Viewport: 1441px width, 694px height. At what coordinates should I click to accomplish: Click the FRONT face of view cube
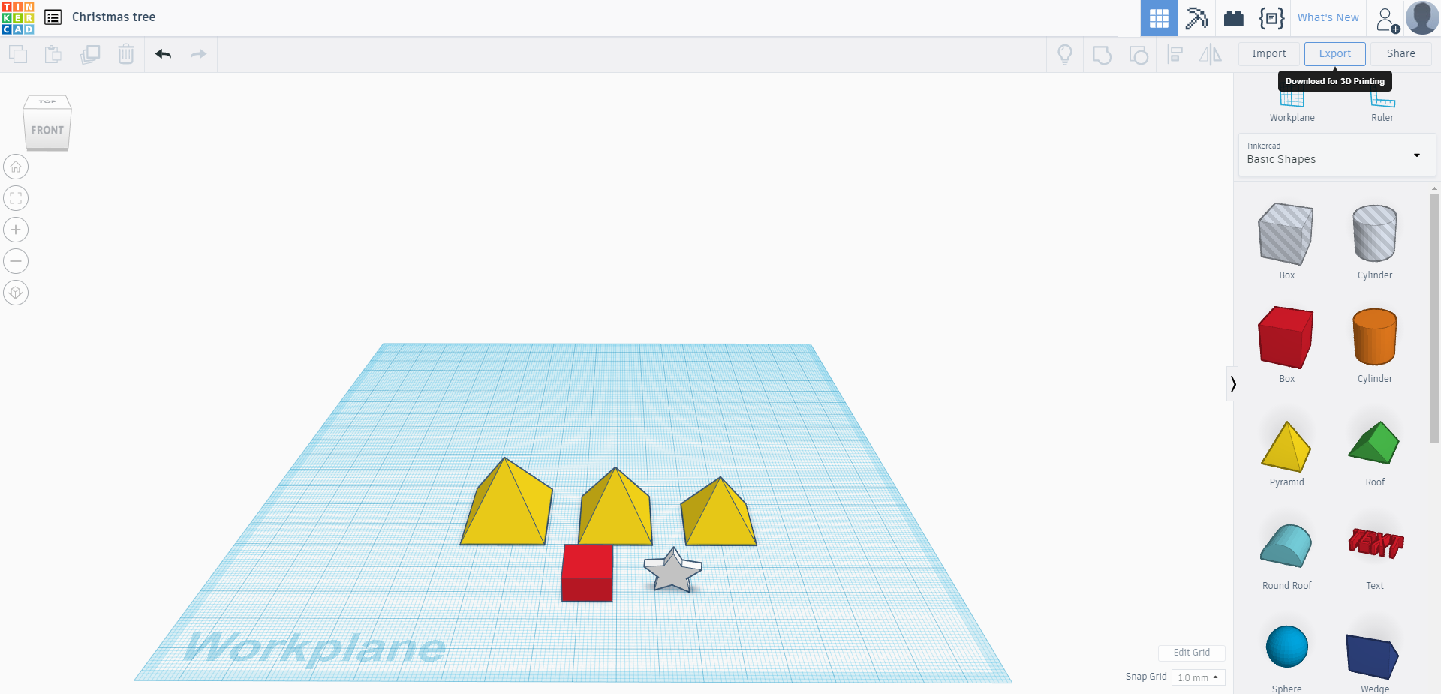point(47,130)
